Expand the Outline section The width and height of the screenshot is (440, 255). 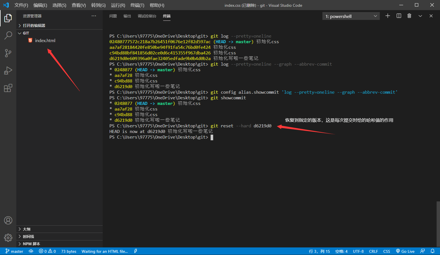(x=59, y=229)
